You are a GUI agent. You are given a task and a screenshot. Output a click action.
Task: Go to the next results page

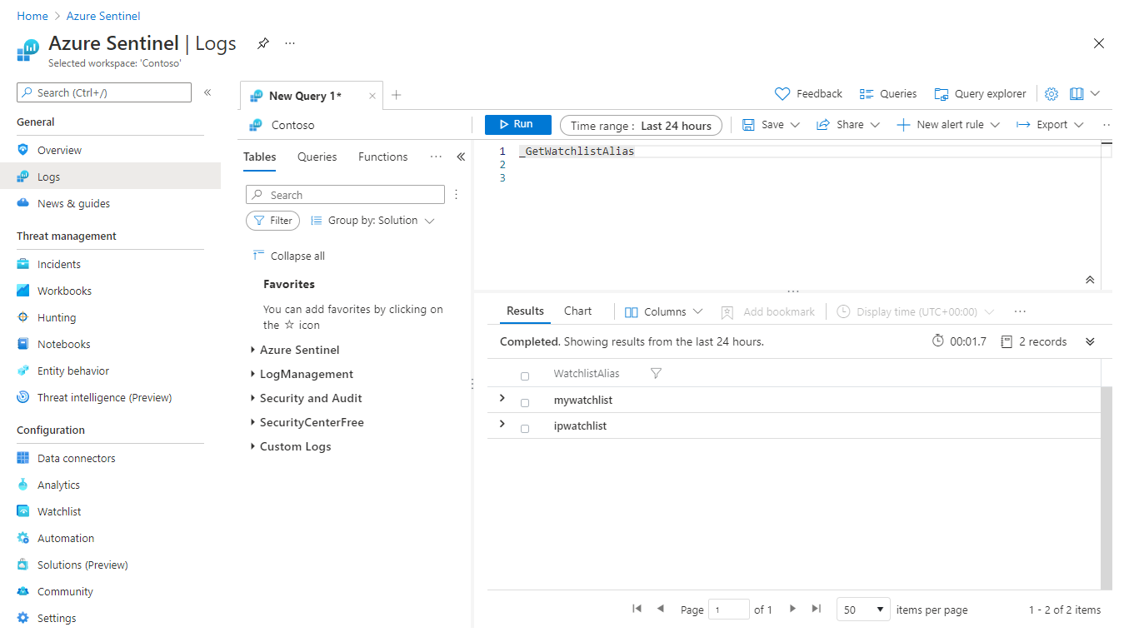tap(792, 609)
